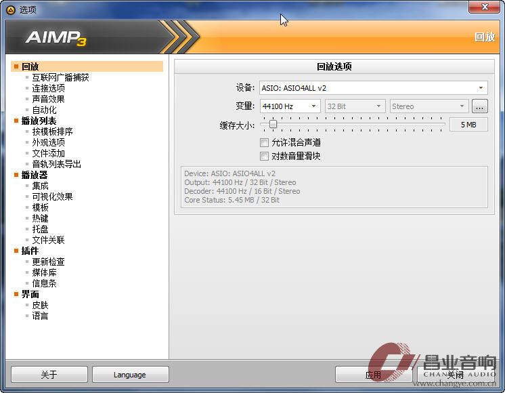
Task: Open the 设备 ASIO4ALL v2 dropdown
Action: click(373, 88)
